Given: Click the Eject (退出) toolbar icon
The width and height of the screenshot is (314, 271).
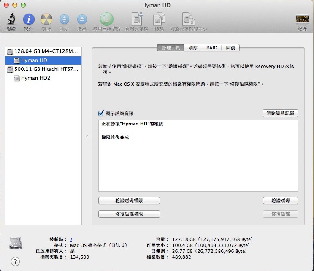Looking at the screenshot, I should [82, 20].
